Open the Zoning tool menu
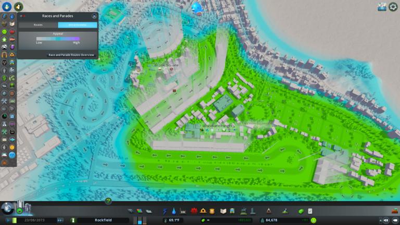 (139, 211)
